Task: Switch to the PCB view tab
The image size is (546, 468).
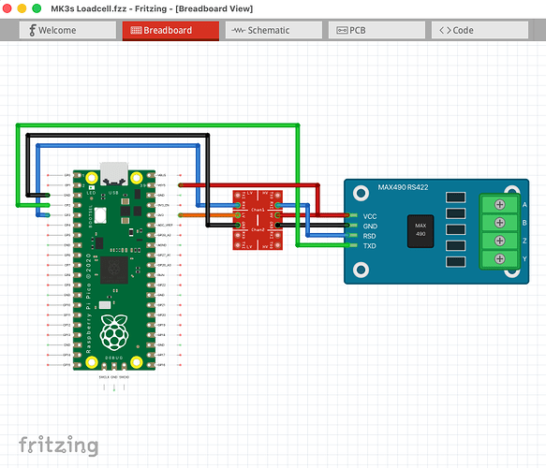Action: (376, 30)
